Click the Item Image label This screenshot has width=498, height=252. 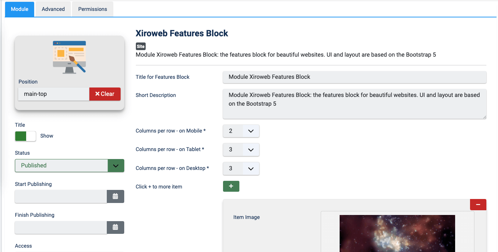(x=247, y=217)
